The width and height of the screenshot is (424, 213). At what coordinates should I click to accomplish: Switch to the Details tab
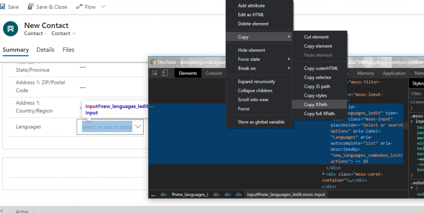[x=46, y=50]
